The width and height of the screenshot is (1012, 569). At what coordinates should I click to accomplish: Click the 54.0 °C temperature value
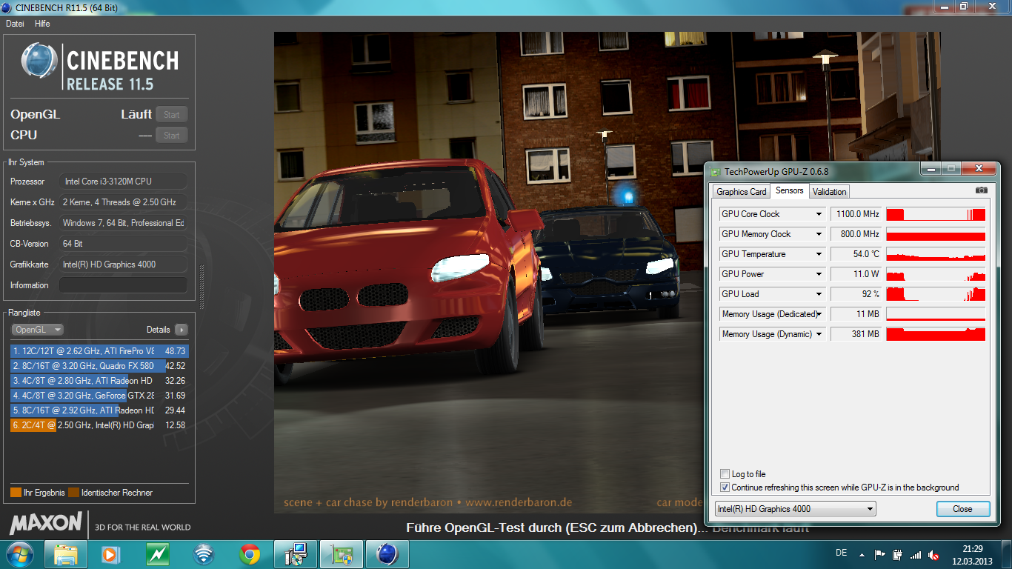(856, 254)
